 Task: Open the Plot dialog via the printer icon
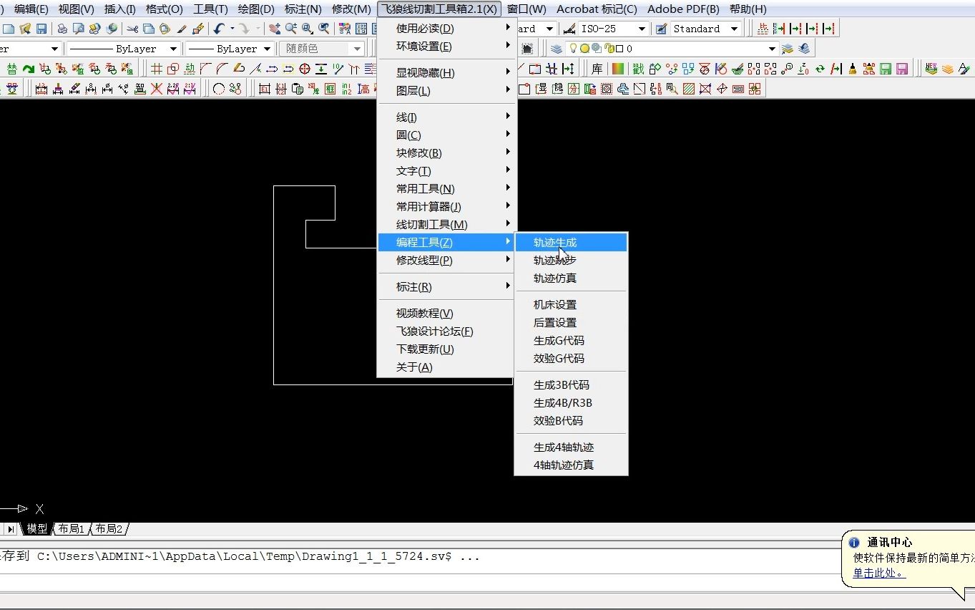point(64,28)
